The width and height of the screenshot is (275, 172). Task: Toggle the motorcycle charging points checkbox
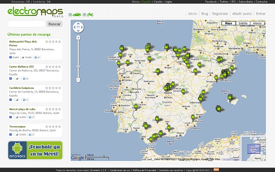point(84,15)
